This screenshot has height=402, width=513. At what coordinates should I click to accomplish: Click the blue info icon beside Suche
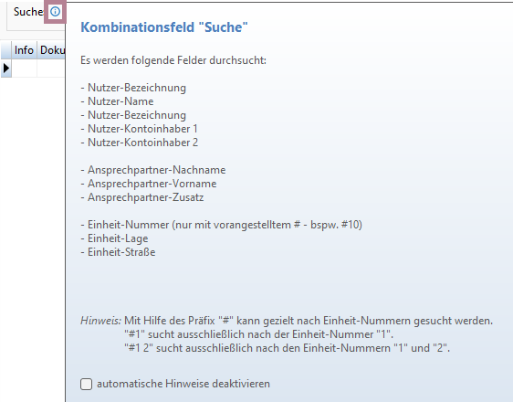coord(55,12)
